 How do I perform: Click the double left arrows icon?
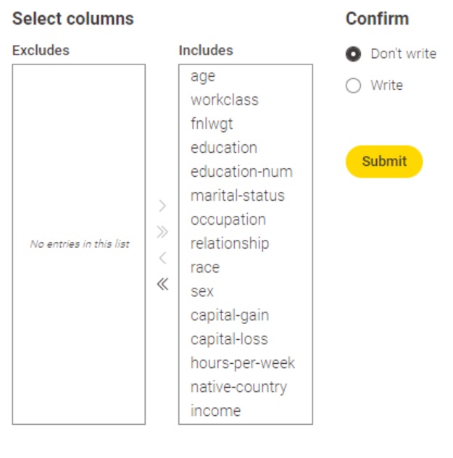tap(162, 284)
